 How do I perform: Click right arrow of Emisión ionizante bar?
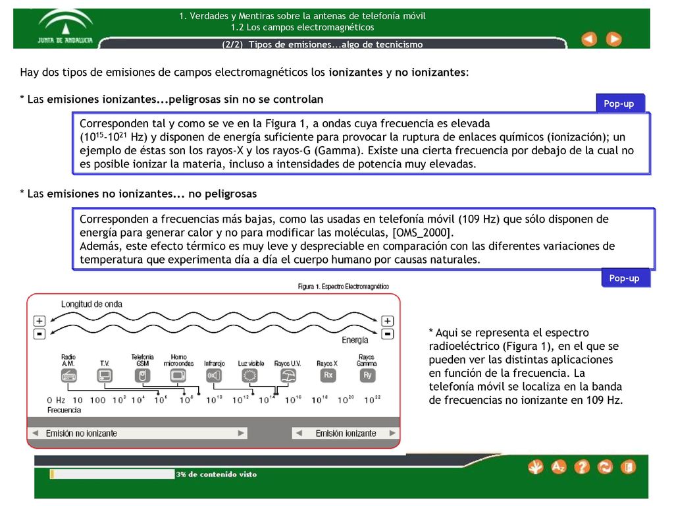click(x=392, y=433)
